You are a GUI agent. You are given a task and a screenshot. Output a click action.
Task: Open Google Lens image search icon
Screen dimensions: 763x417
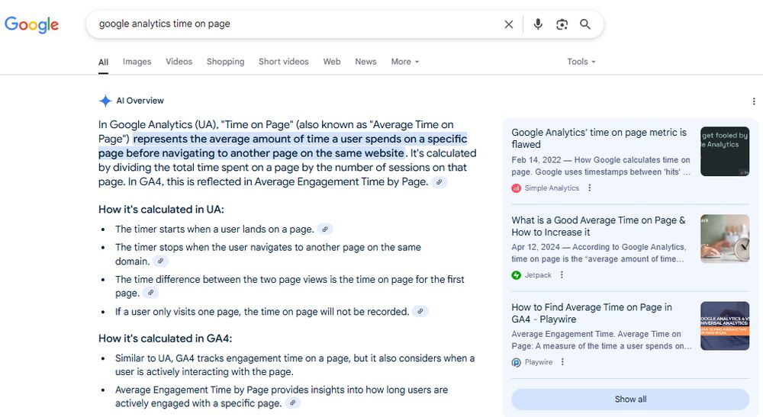click(x=562, y=24)
